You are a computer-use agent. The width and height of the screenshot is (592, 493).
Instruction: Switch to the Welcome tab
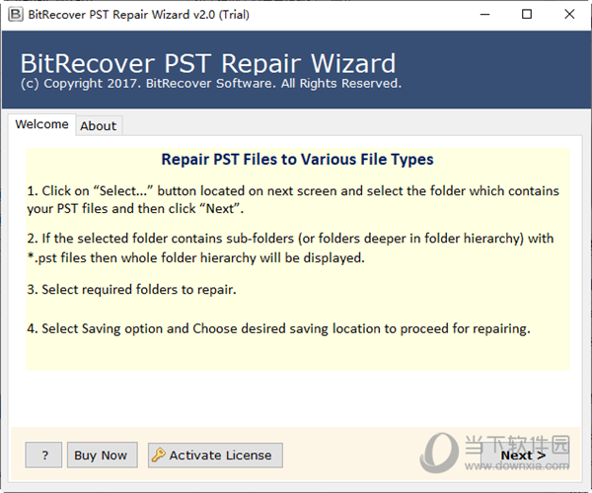pyautogui.click(x=41, y=124)
